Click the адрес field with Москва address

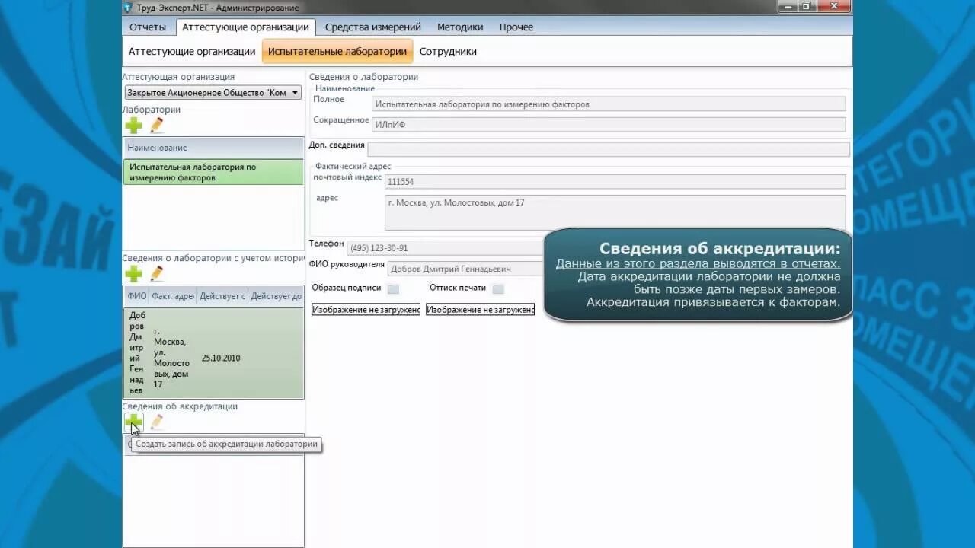coord(615,212)
